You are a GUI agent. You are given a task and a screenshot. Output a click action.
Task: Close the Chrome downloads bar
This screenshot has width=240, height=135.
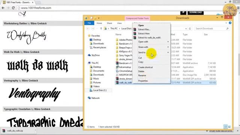(238, 131)
